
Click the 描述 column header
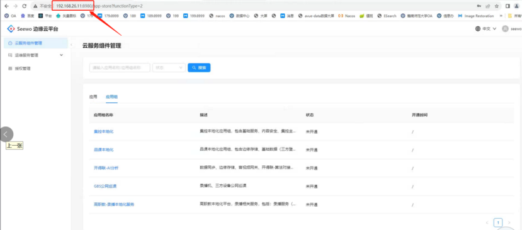203,114
